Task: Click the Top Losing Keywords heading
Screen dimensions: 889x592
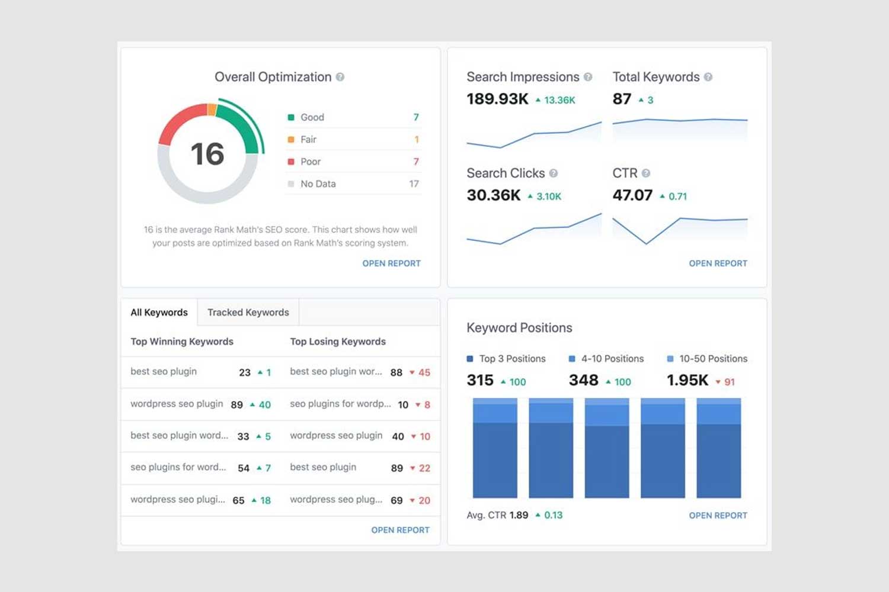Action: click(x=338, y=342)
